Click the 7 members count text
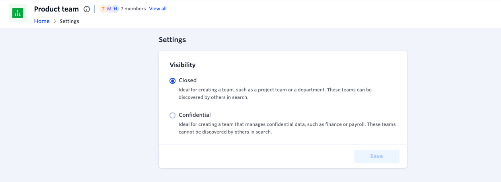The image size is (501, 182). [133, 9]
